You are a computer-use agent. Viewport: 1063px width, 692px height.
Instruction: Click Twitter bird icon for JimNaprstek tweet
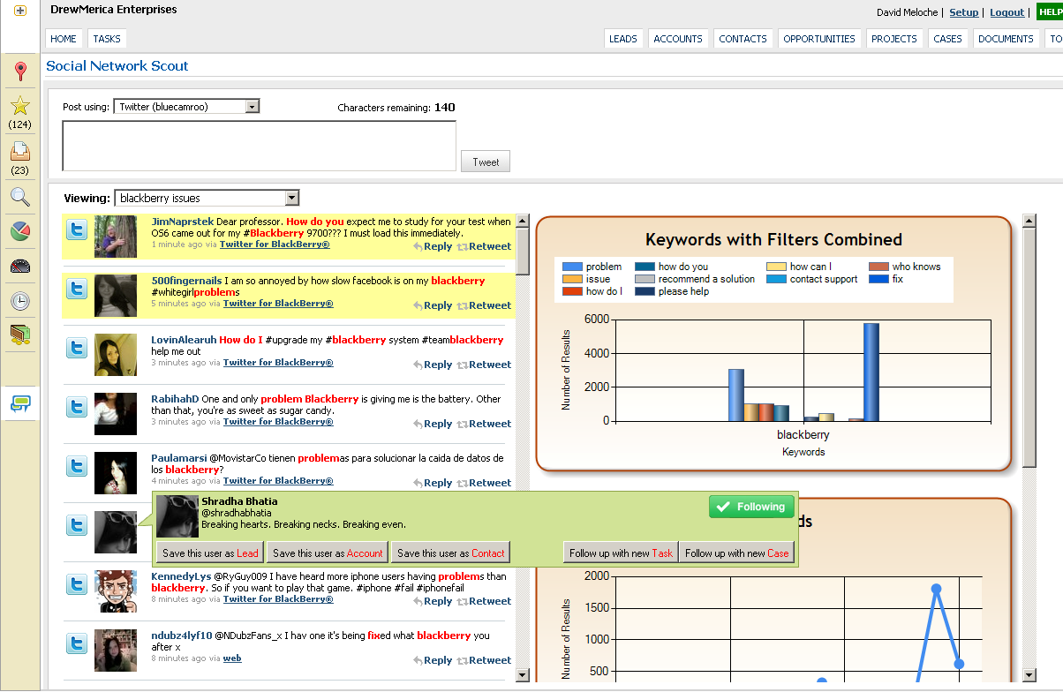tap(77, 229)
